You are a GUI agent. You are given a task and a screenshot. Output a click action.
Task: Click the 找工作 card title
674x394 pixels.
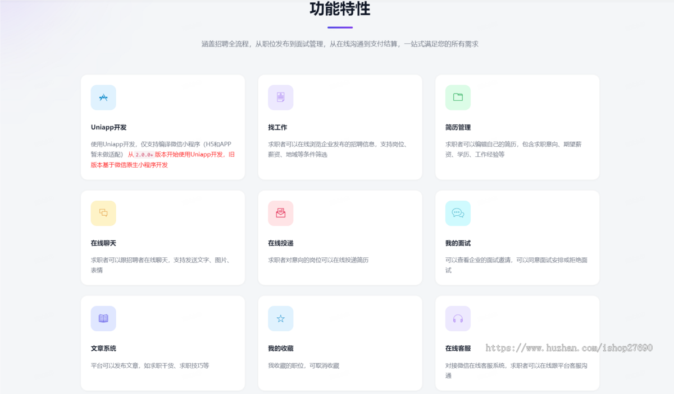pyautogui.click(x=277, y=127)
